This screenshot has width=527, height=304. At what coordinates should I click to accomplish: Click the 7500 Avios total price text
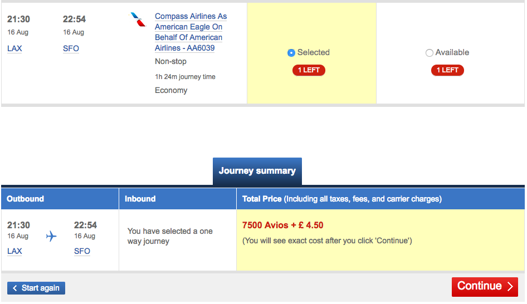(282, 225)
